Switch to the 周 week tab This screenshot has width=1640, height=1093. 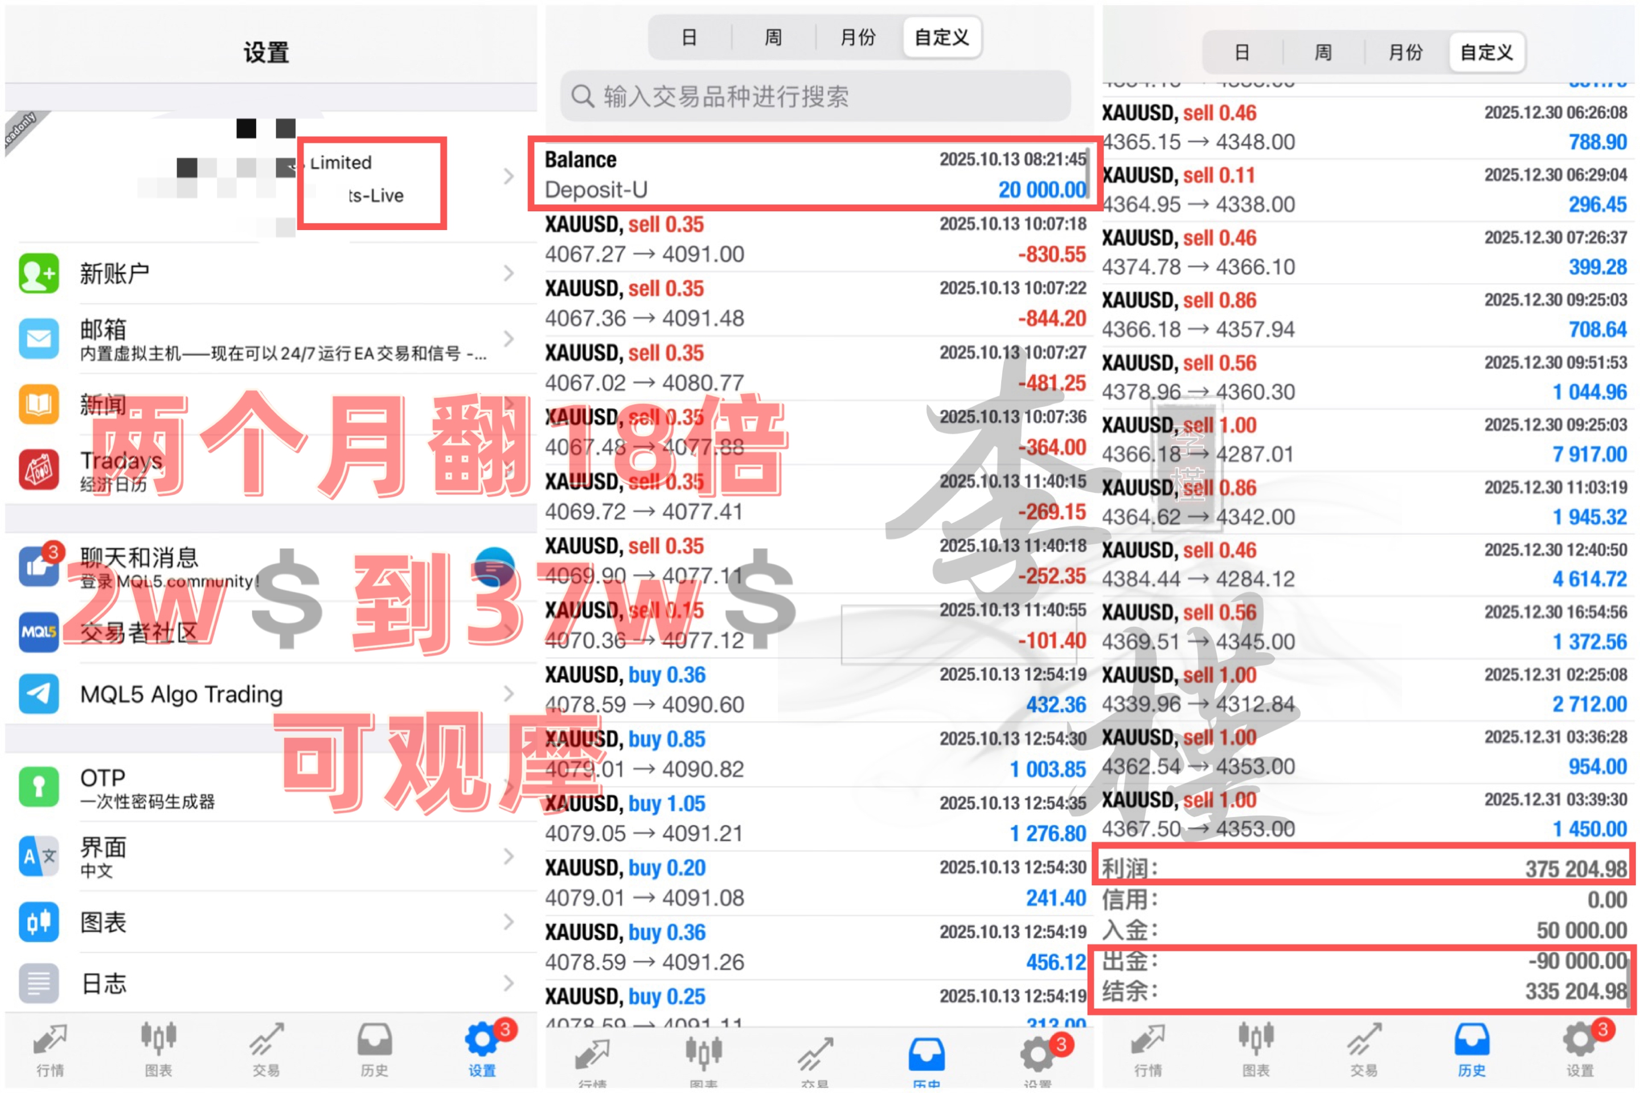772,37
